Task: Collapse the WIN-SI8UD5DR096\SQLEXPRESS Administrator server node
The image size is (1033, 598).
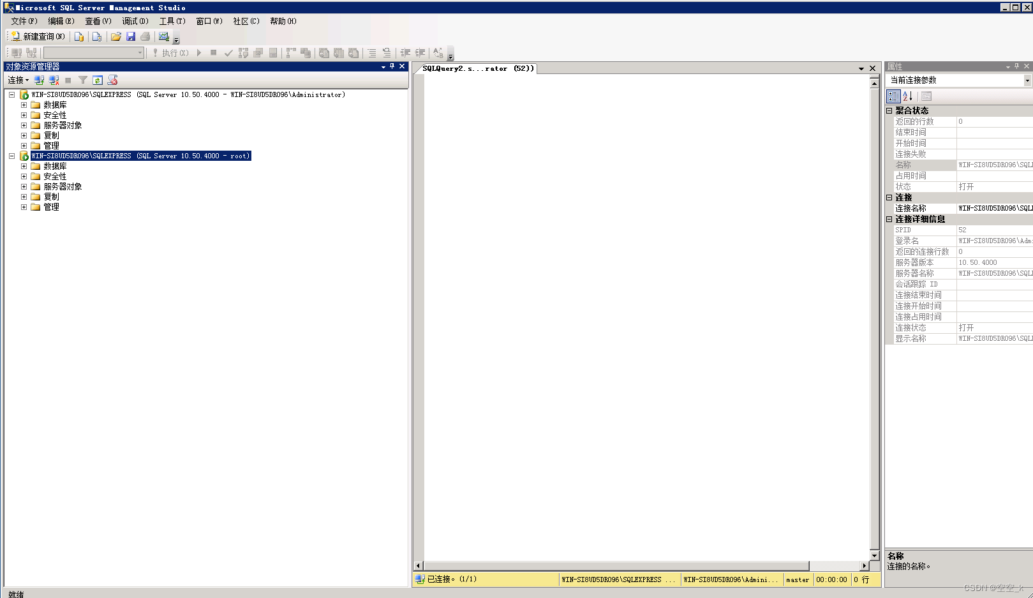Action: tap(11, 94)
